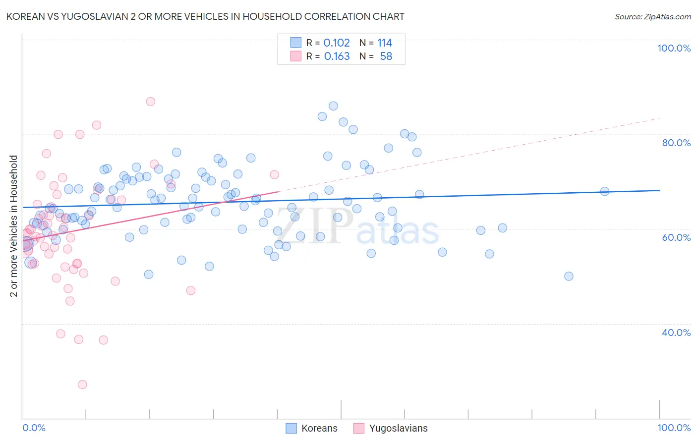Select the Yugoslavians legend label
697x442 pixels.
click(x=398, y=428)
